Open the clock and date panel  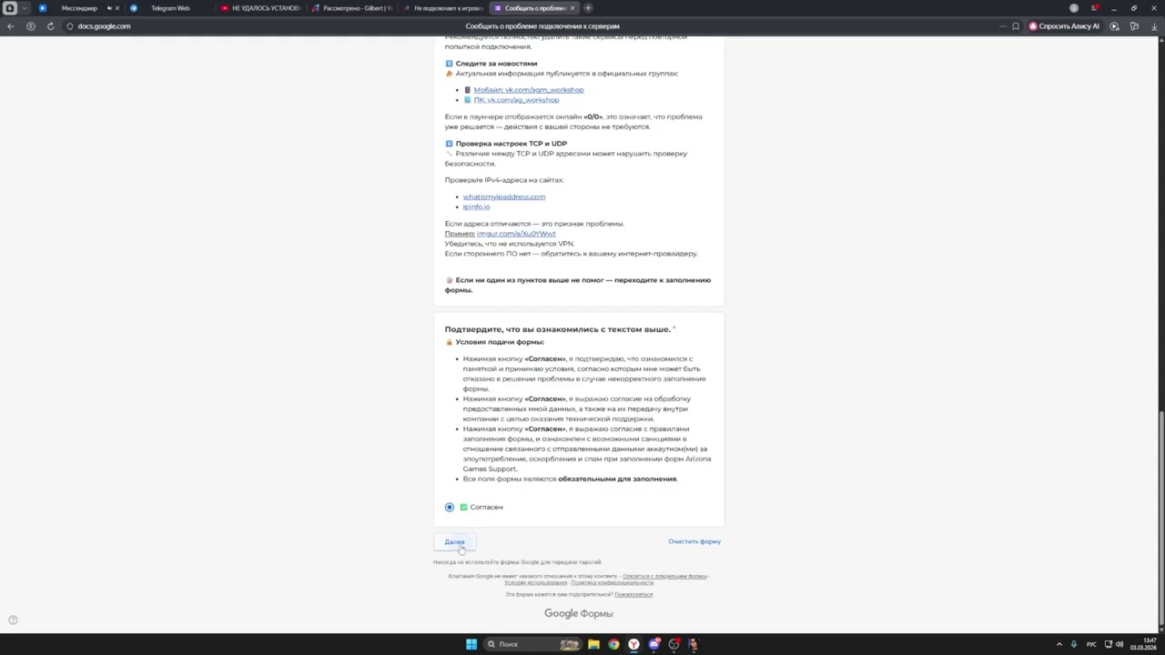(x=1144, y=644)
